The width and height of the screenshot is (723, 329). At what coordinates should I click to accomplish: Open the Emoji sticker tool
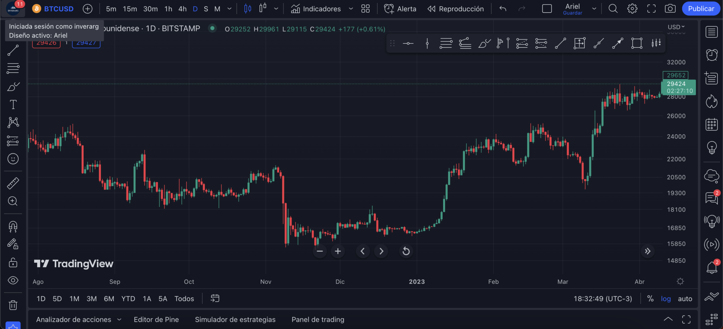13,159
